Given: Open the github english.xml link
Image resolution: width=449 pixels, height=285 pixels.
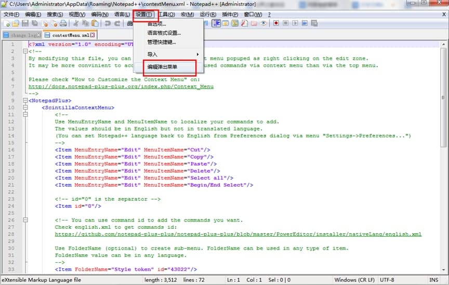Looking at the screenshot, I should click(238, 235).
